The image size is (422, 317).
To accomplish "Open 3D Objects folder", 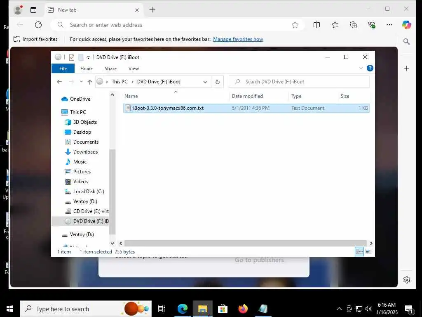I will pos(85,122).
